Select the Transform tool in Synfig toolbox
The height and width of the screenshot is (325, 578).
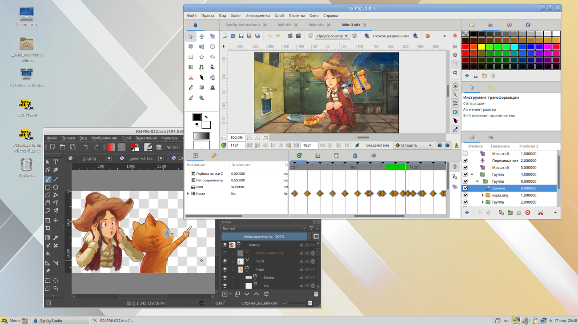191,36
